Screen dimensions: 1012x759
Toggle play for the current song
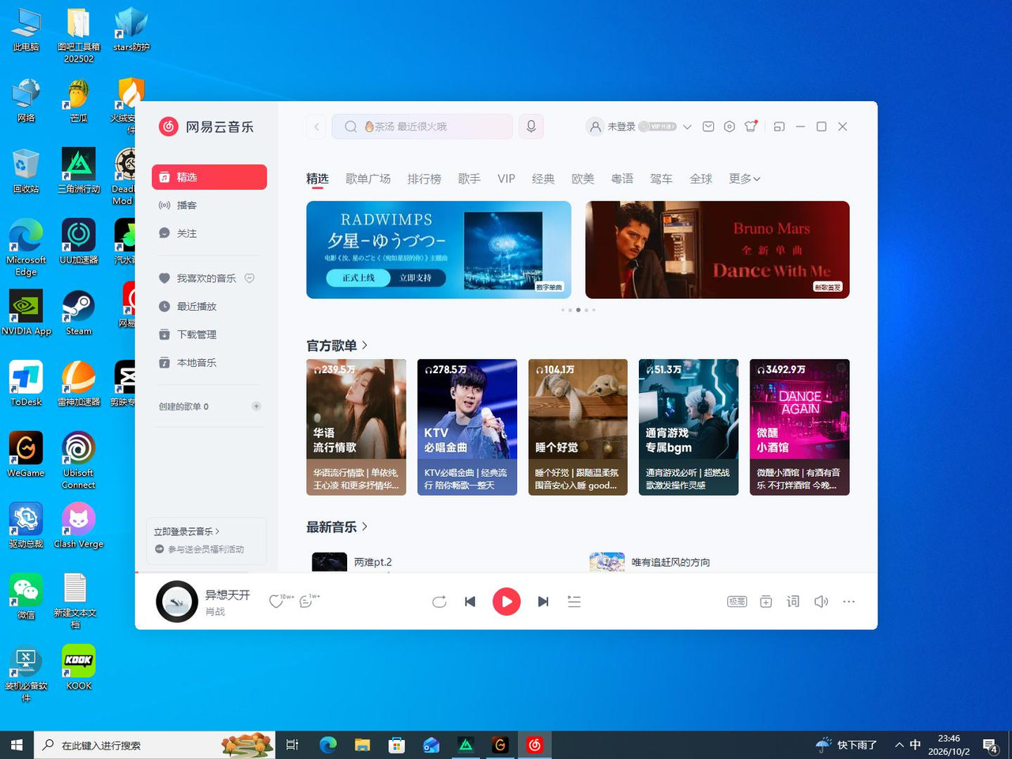[507, 602]
